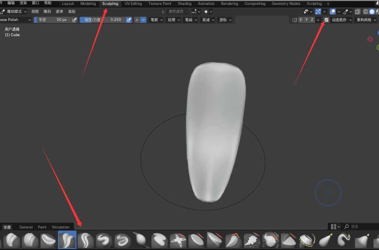The height and width of the screenshot is (250, 379).
Task: Toggle Z axis symmetry
Action: [x=312, y=20]
